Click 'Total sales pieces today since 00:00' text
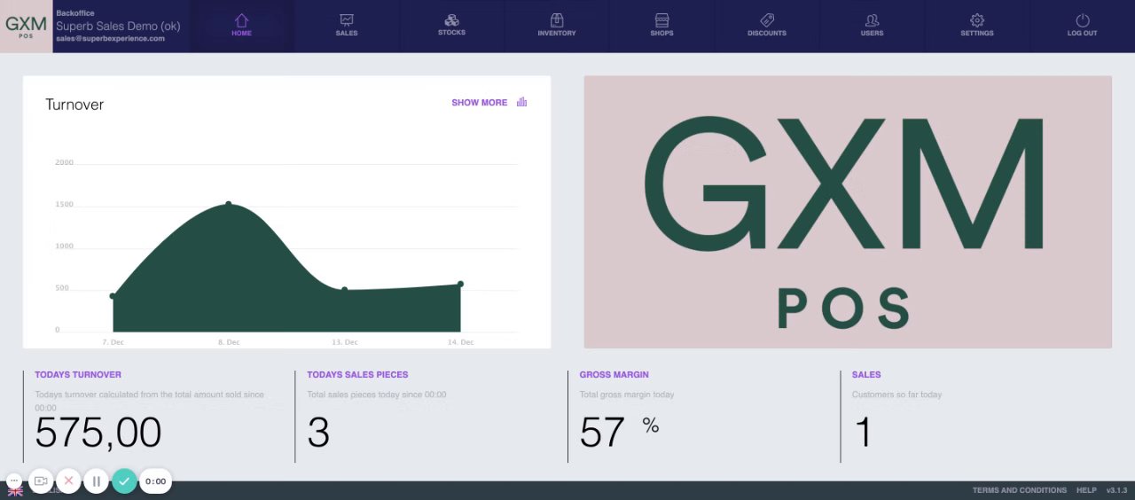The image size is (1135, 500). click(377, 395)
